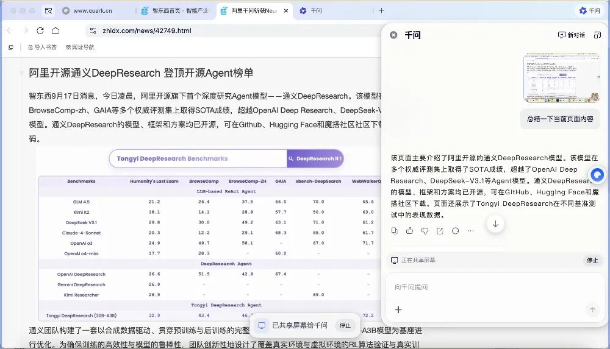Open the shared screenshot thumbnail in chat
610x349 pixels.
(561, 78)
